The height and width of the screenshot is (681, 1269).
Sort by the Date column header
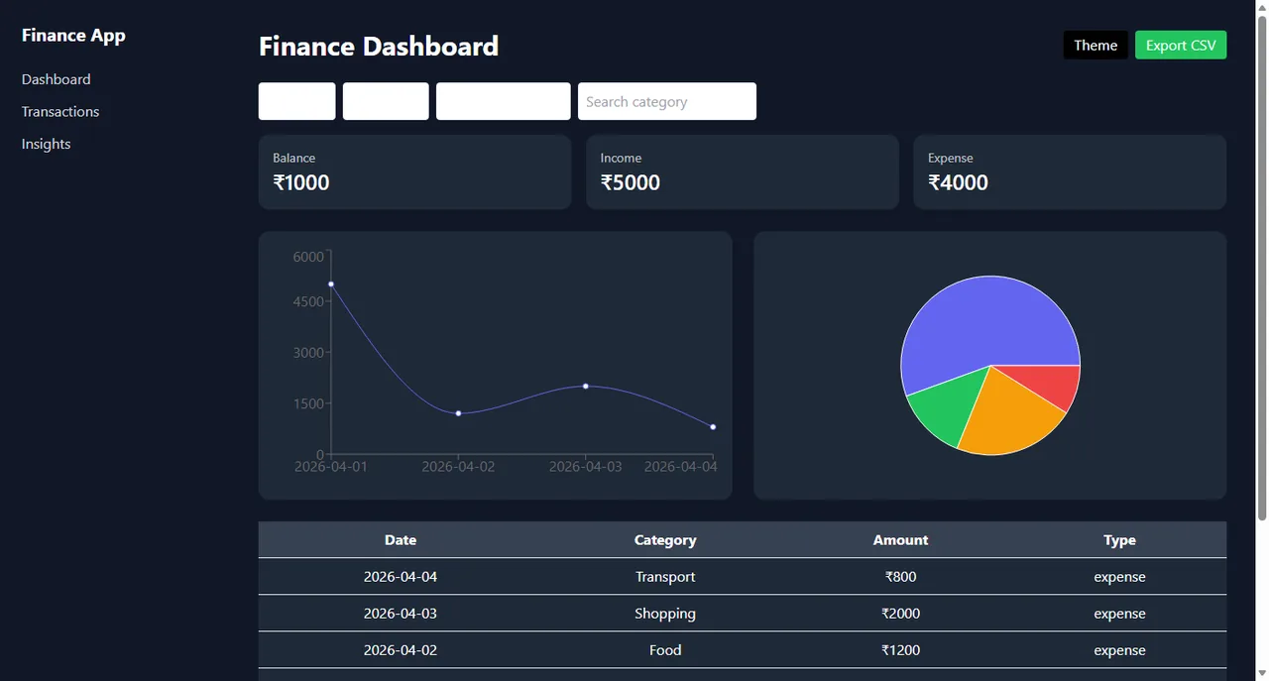[401, 540]
